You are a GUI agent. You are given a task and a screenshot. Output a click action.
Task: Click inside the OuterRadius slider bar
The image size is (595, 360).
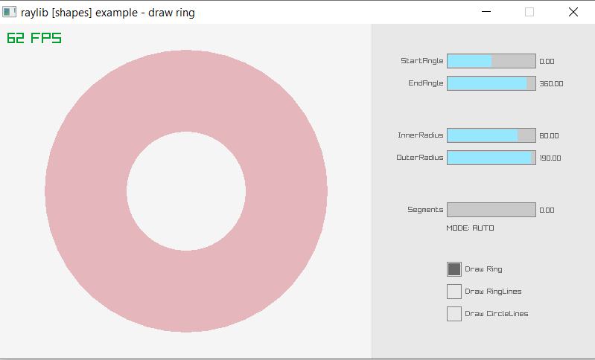click(x=491, y=158)
